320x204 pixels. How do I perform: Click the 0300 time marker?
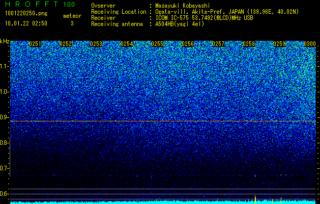pyautogui.click(x=310, y=44)
